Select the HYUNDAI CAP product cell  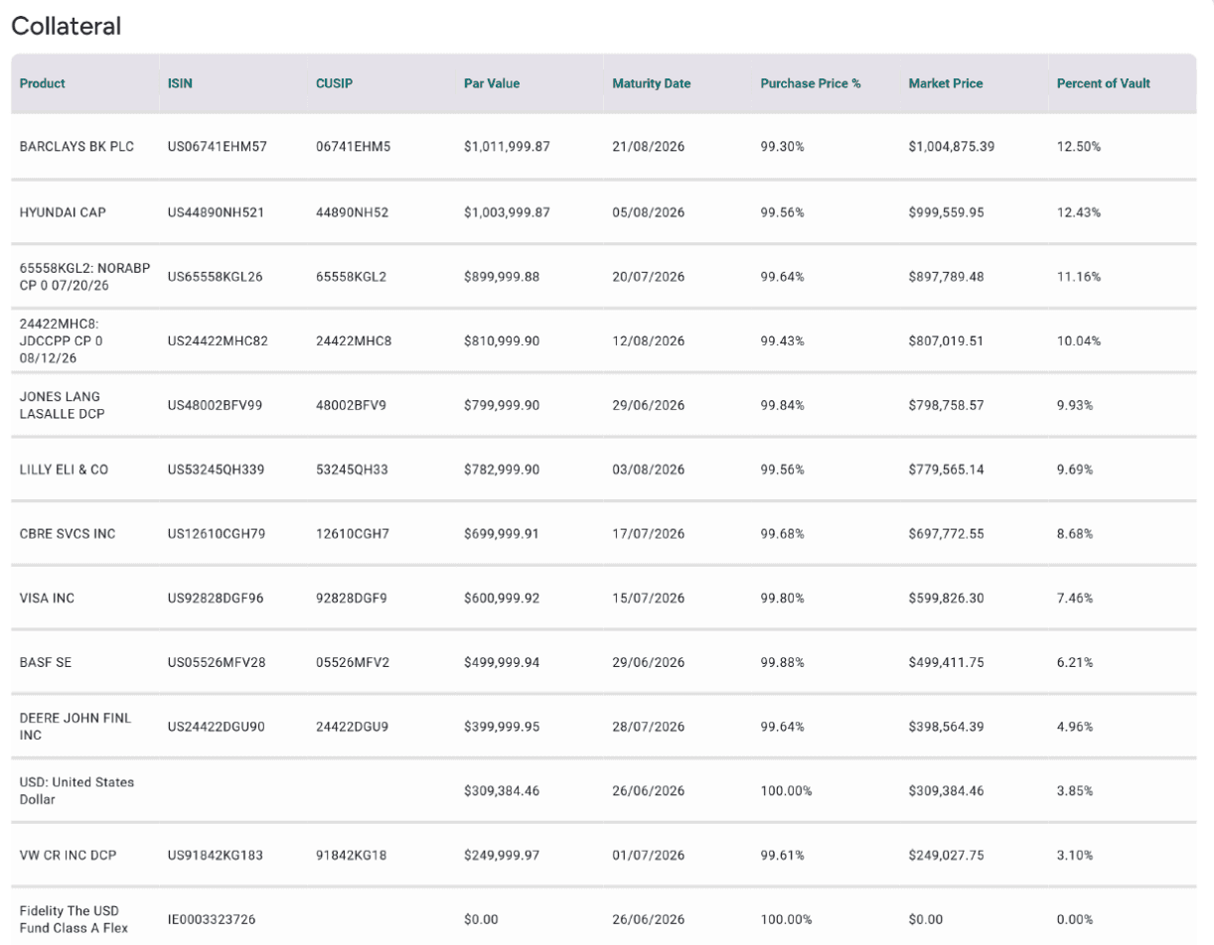[x=63, y=212]
